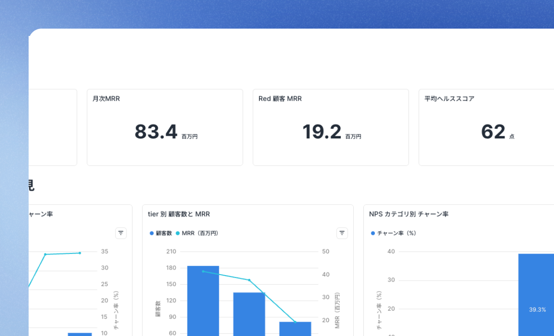Toggle チャーン率（%） legend in NPS chart
554x336 pixels.
[394, 234]
